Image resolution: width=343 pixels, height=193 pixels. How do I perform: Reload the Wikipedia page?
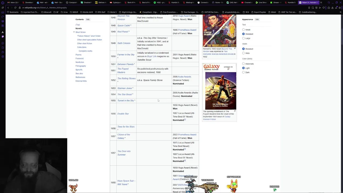coord(15,8)
